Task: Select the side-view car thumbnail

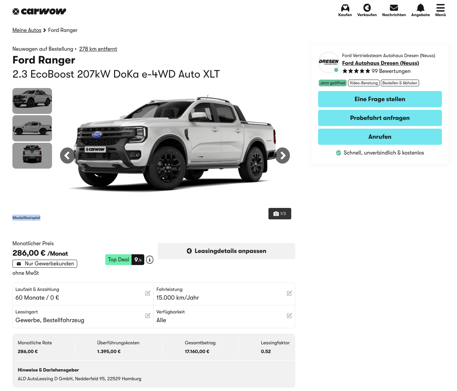Action: click(x=32, y=128)
